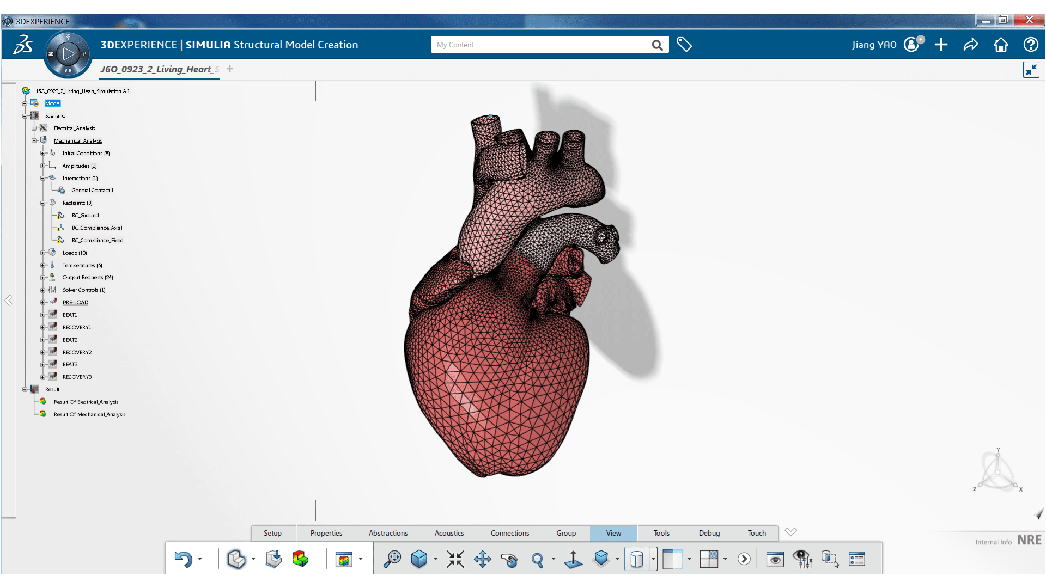Click the 3DS logo in header
The height and width of the screenshot is (588, 1046).
(x=23, y=45)
